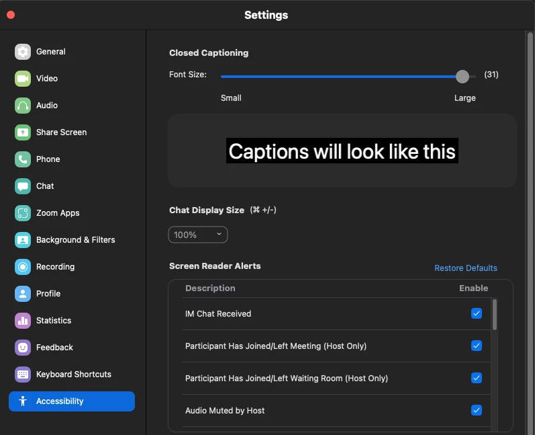Click the 'Description' column header
Viewport: 535px width, 435px height.
[x=210, y=288]
